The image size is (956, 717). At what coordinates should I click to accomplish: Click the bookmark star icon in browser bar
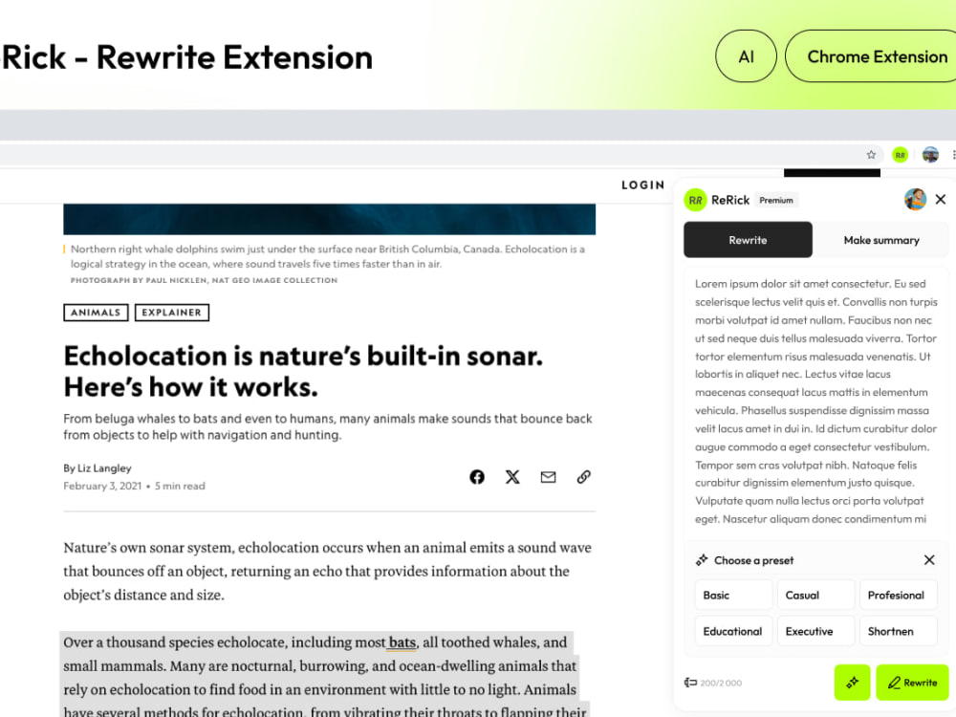(x=871, y=155)
